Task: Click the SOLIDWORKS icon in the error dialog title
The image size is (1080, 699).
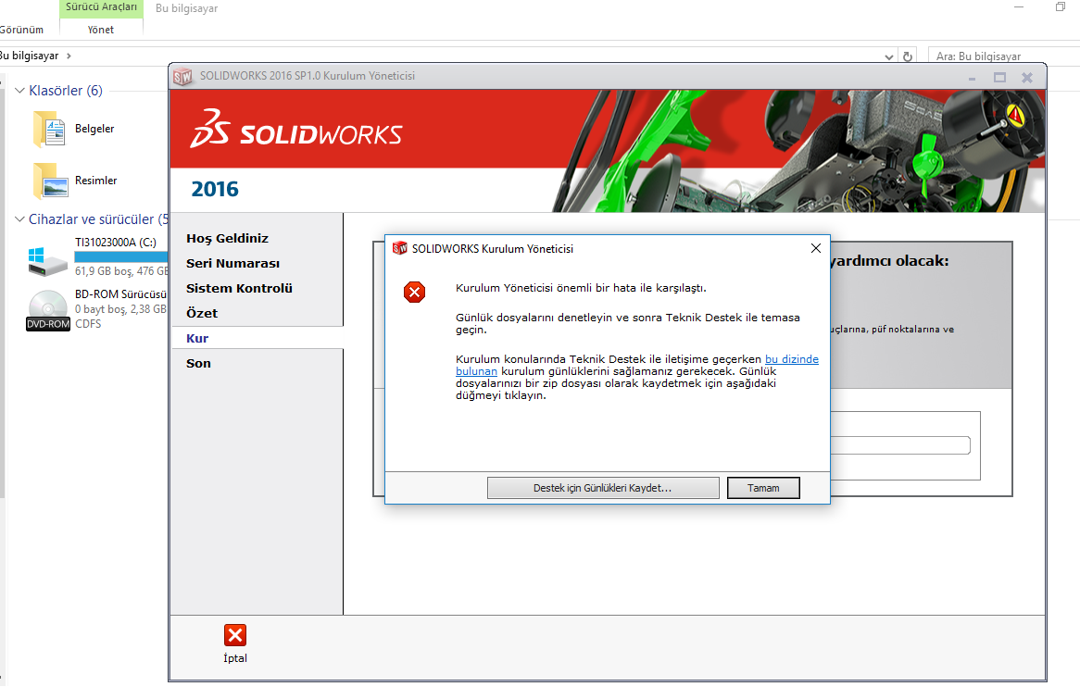Action: [x=399, y=249]
